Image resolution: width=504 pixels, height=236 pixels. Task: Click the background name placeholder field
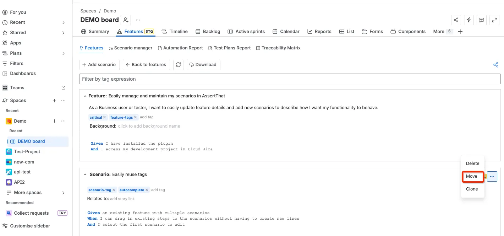pyautogui.click(x=149, y=126)
